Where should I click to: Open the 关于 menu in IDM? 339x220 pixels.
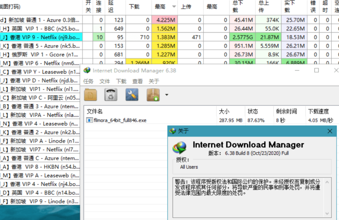point(154,81)
